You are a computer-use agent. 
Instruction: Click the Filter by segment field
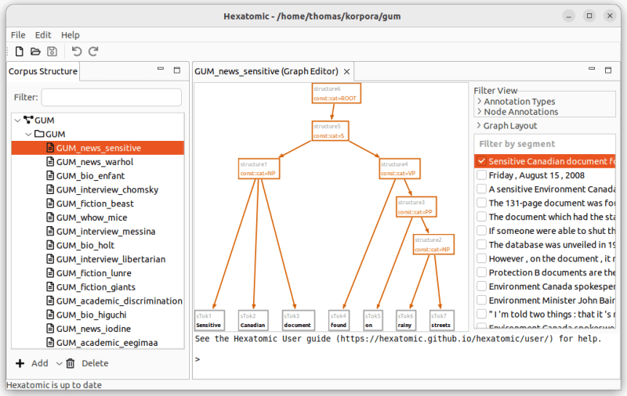tap(545, 144)
